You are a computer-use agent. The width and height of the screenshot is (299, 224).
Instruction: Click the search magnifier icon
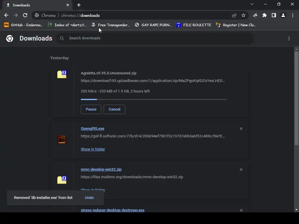[62, 38]
